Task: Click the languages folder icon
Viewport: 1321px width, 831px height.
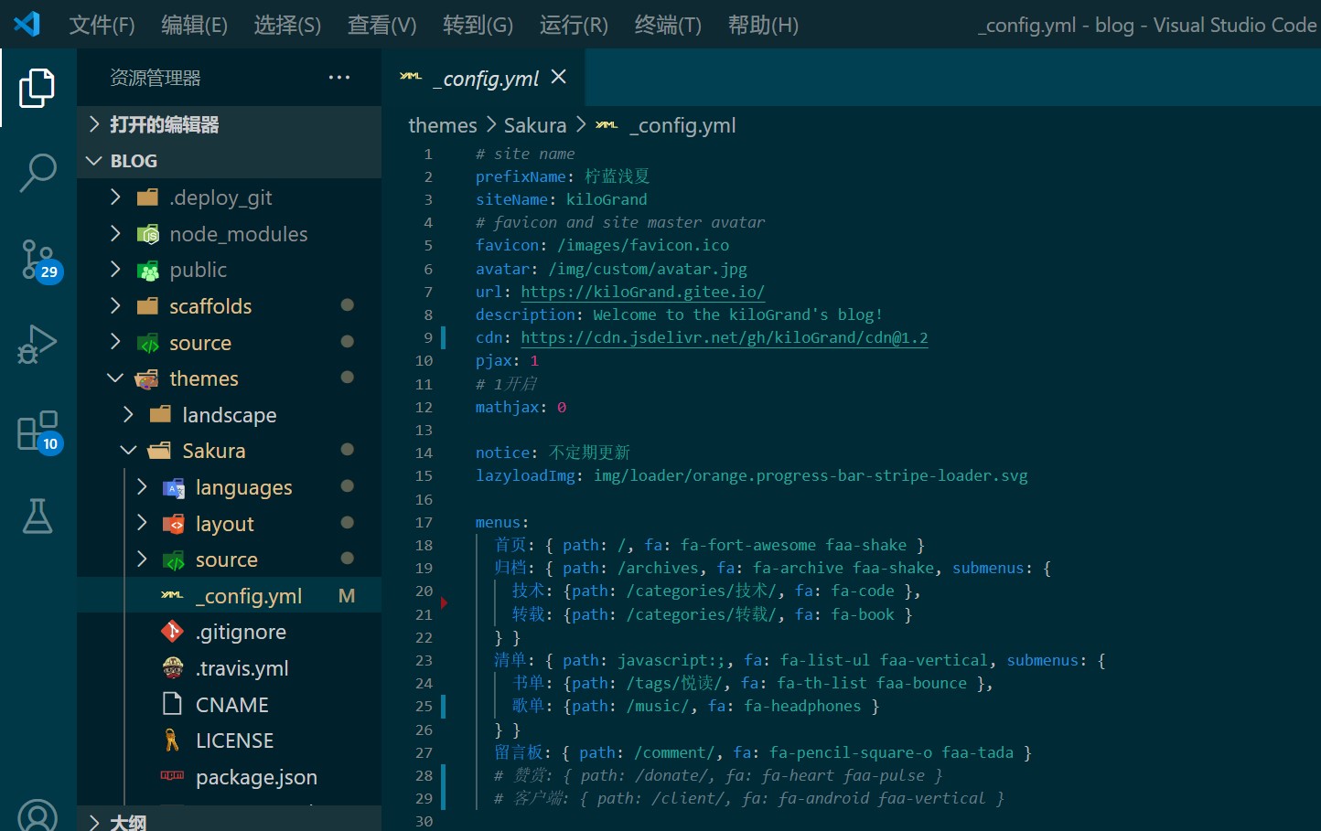Action: click(174, 487)
